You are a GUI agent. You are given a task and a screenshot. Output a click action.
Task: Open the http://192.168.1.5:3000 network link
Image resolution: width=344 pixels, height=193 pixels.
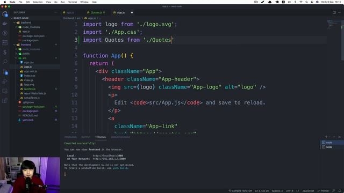coord(109,159)
